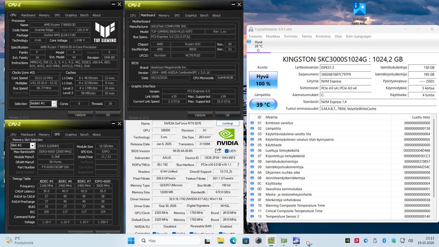Open Task View from the taskbar

[x=208, y=241]
